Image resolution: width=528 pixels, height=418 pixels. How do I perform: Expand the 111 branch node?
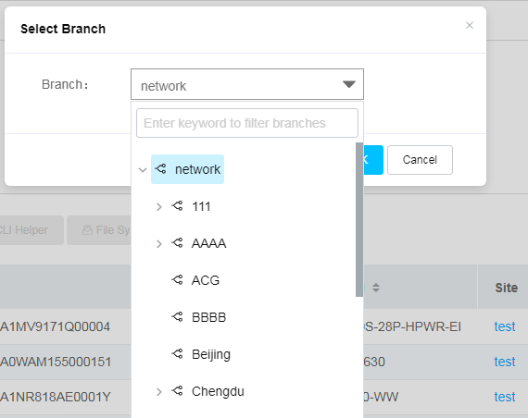point(159,206)
